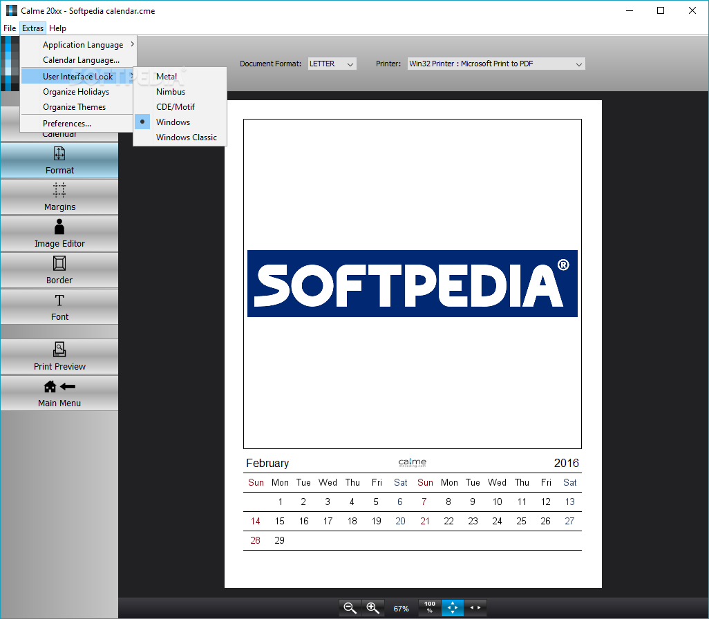Click the Softpedia calendar image

[x=413, y=283]
